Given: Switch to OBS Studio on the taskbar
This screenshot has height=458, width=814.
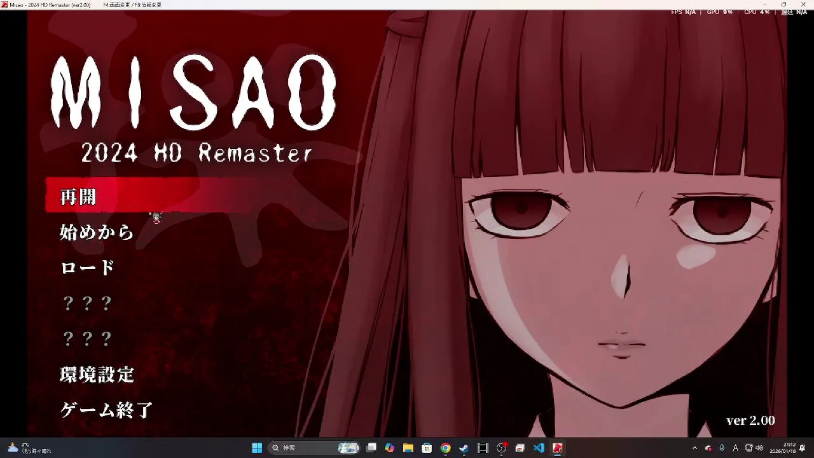Looking at the screenshot, I should [x=501, y=448].
